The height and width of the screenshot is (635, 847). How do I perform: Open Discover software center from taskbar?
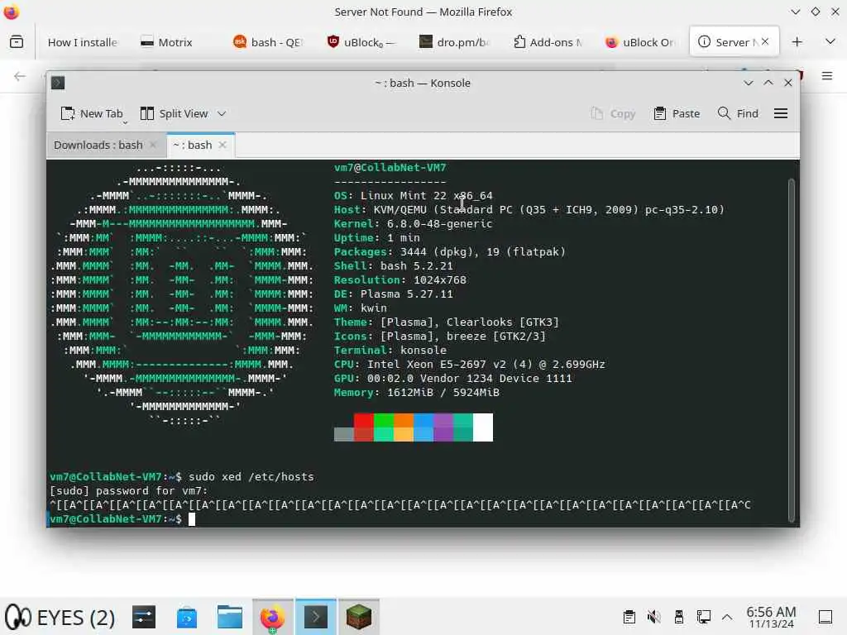[x=187, y=617]
